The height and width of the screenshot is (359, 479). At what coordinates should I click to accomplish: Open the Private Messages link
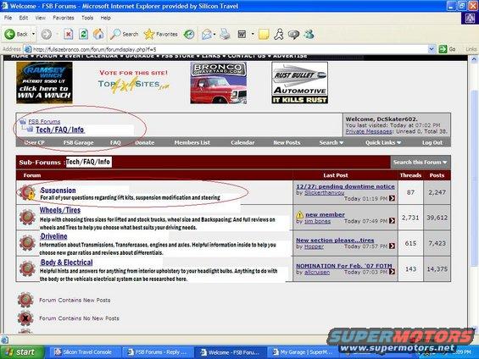(369, 131)
